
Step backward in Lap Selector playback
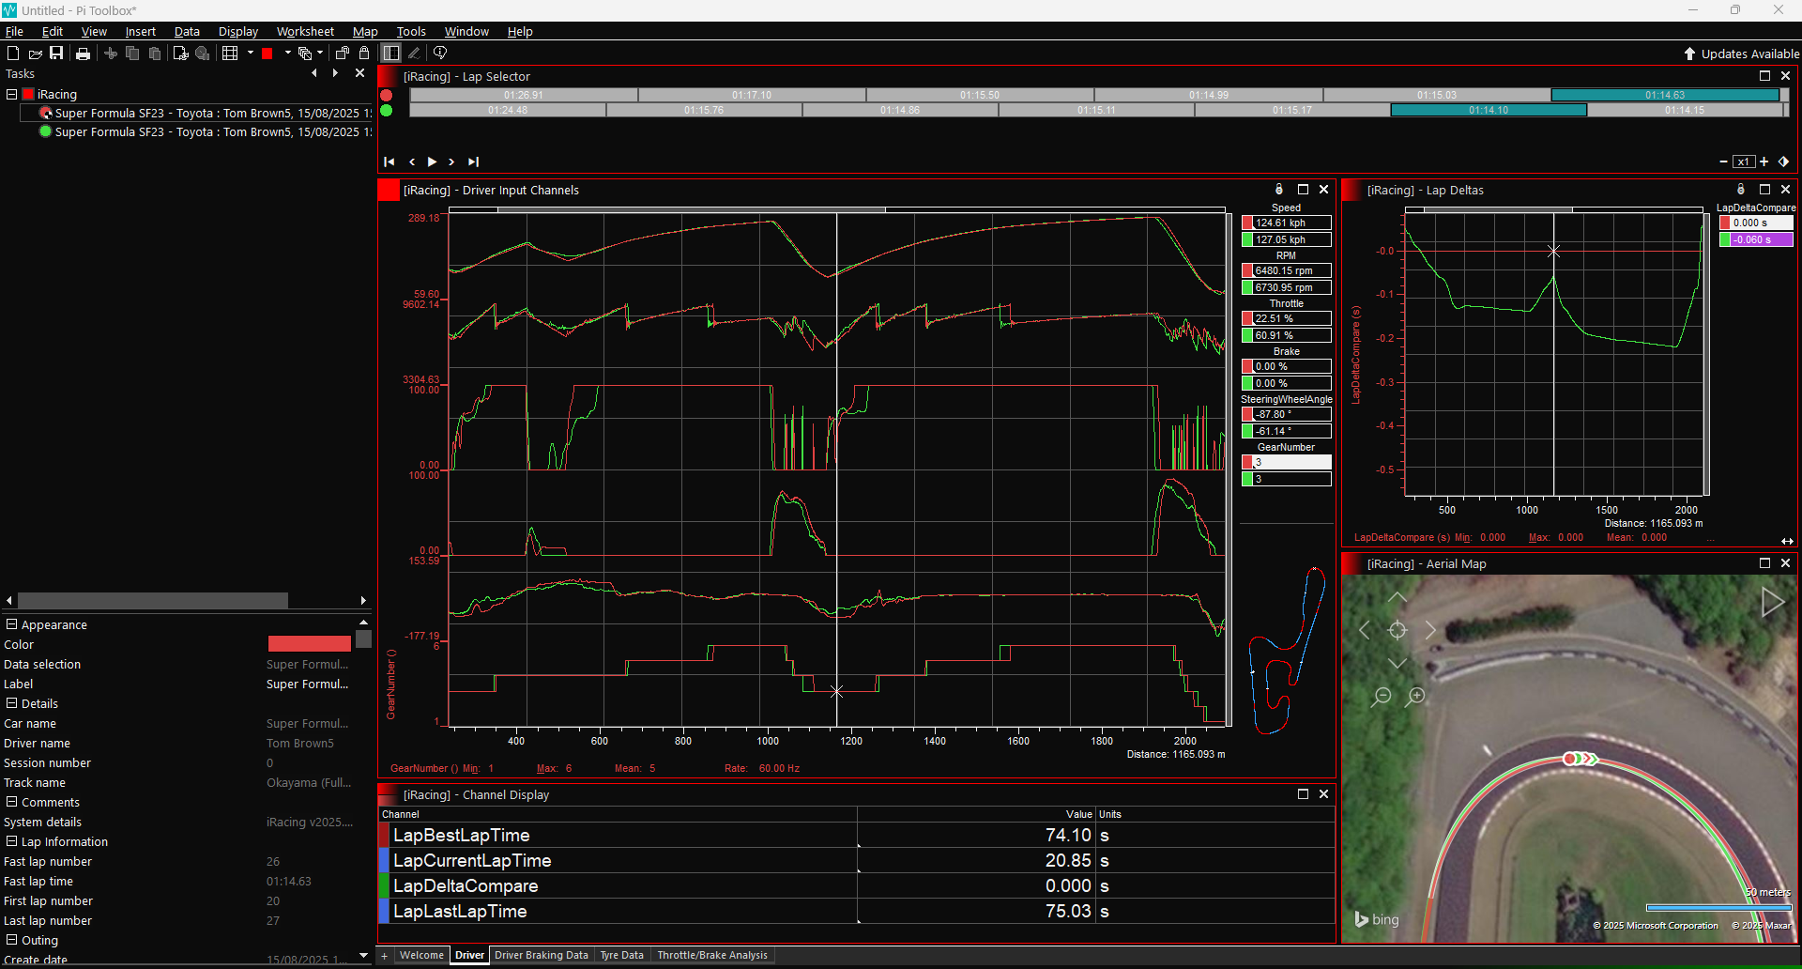click(412, 161)
